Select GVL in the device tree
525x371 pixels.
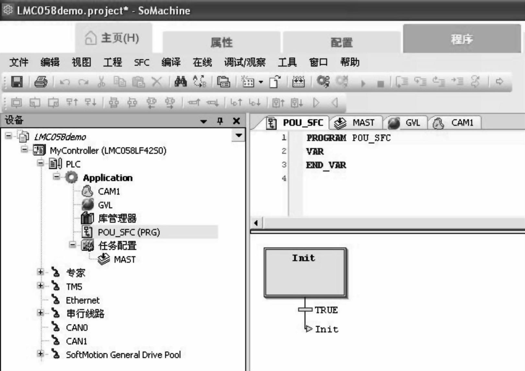tap(105, 205)
